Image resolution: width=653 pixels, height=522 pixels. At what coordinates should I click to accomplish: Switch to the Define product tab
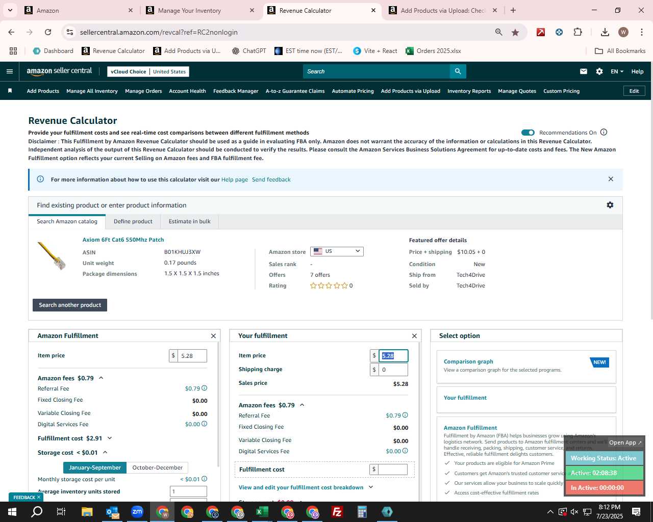click(x=133, y=221)
